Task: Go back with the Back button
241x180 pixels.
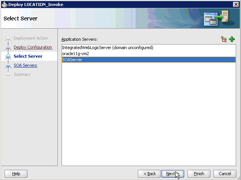Action: click(x=149, y=174)
